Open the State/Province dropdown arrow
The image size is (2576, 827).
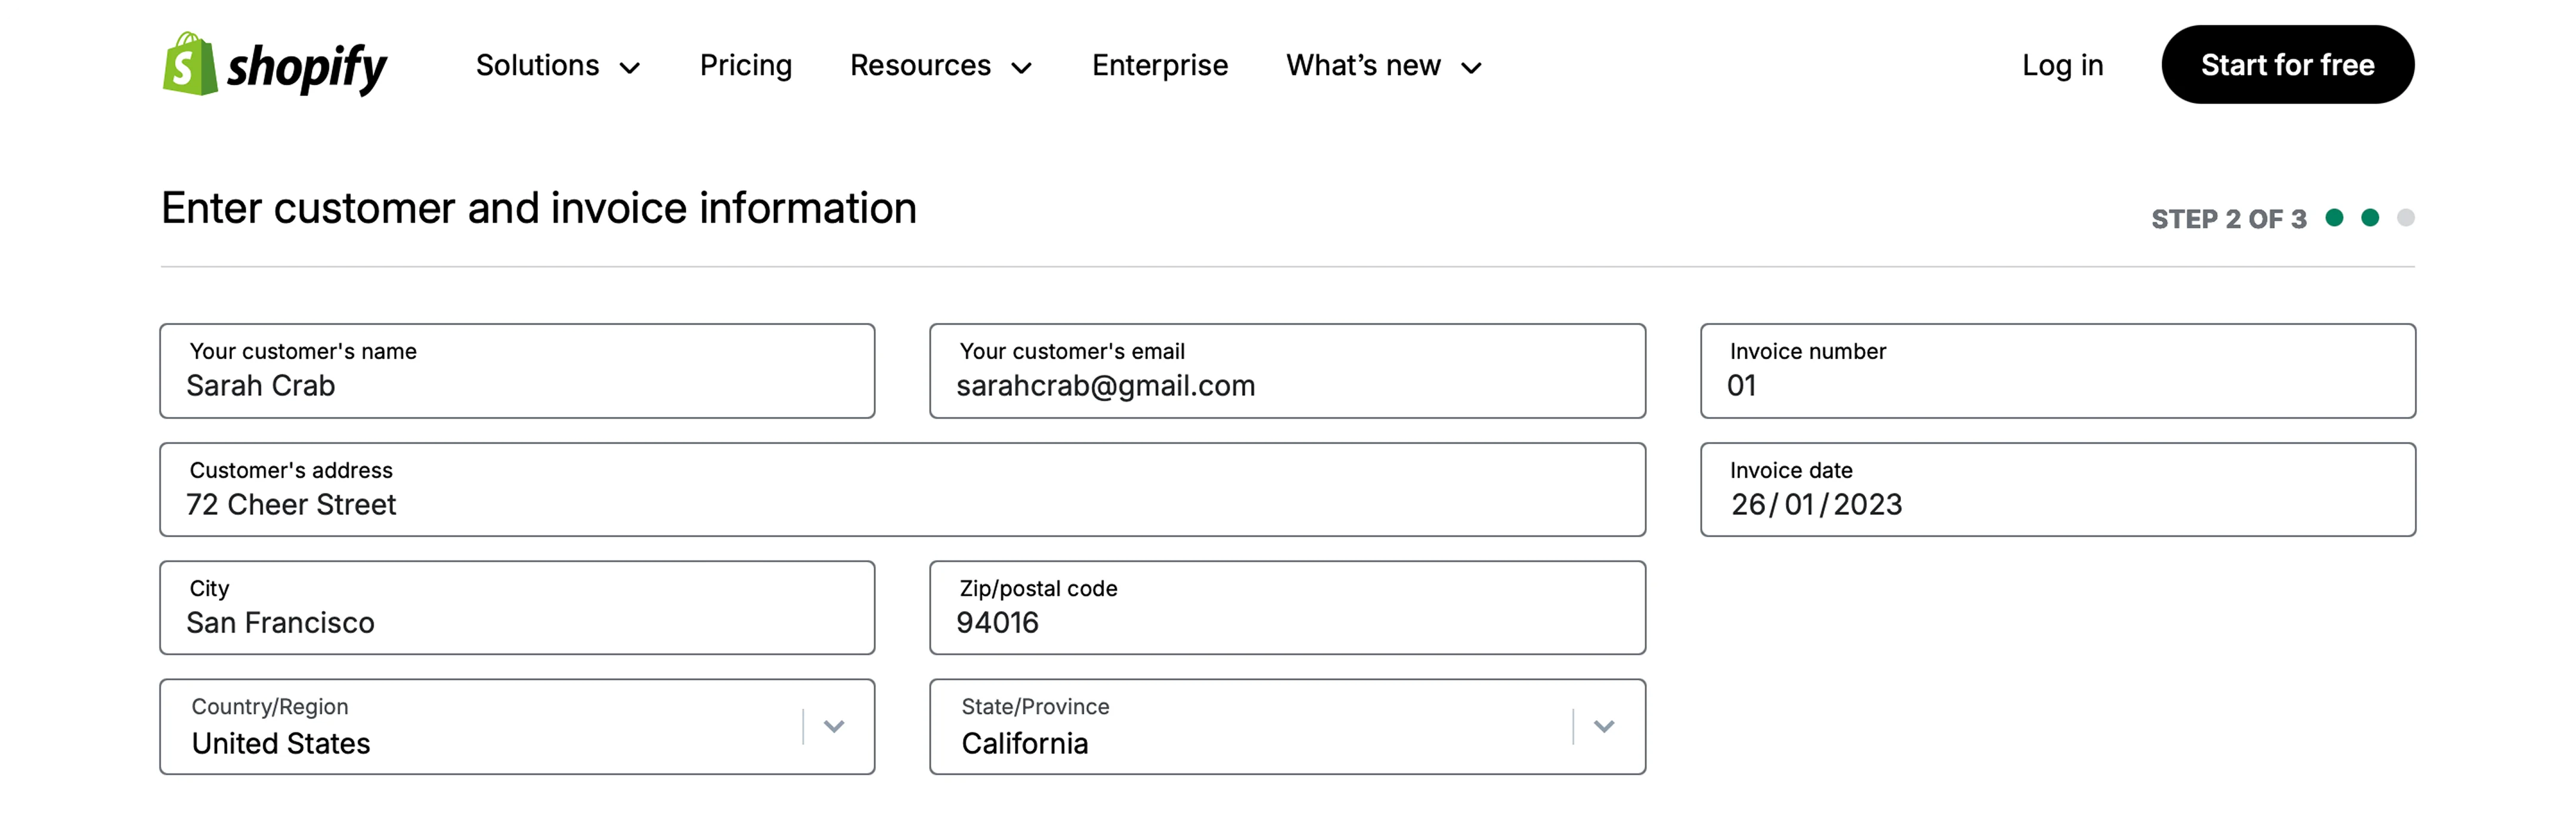[x=1604, y=727]
